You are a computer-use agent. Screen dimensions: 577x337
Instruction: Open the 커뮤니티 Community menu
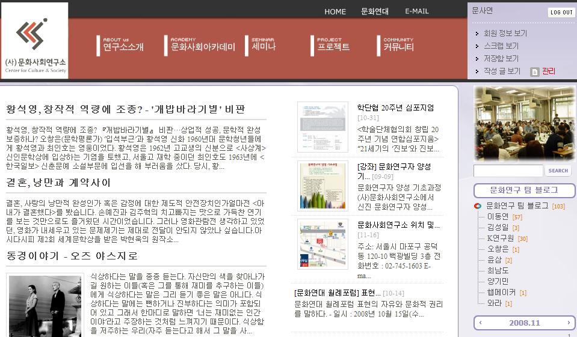[396, 45]
